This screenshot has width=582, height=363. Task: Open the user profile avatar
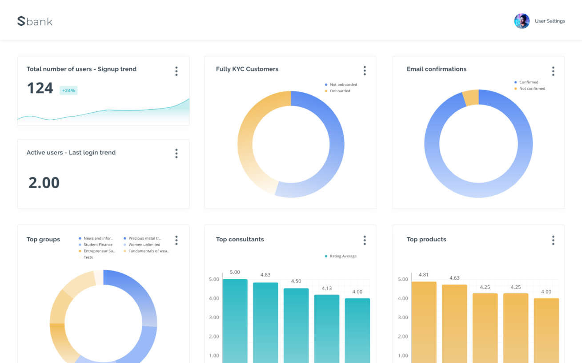coord(522,21)
